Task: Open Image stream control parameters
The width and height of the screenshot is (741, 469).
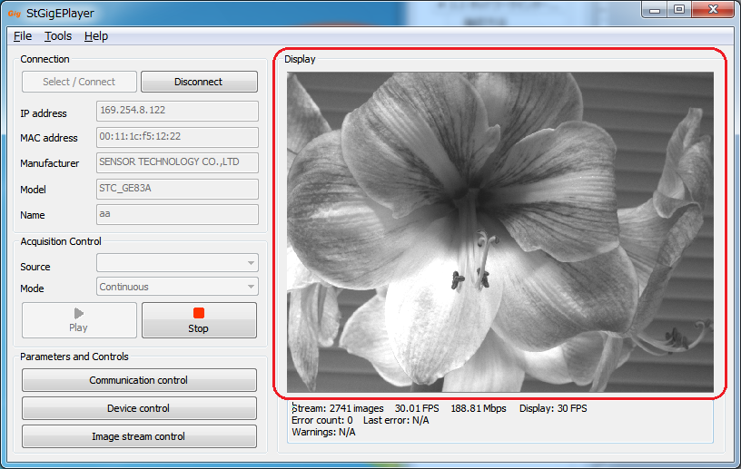Action: click(x=139, y=436)
